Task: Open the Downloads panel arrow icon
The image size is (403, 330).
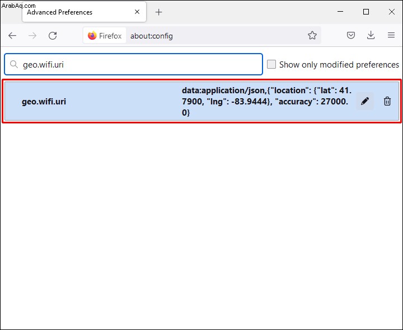Action: click(371, 35)
